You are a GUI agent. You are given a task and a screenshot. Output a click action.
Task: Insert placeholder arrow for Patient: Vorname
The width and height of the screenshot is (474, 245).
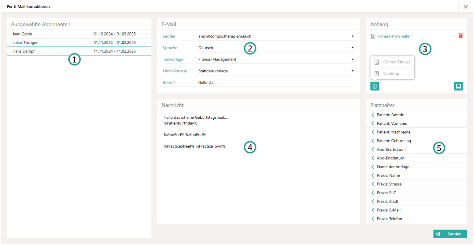pyautogui.click(x=373, y=123)
